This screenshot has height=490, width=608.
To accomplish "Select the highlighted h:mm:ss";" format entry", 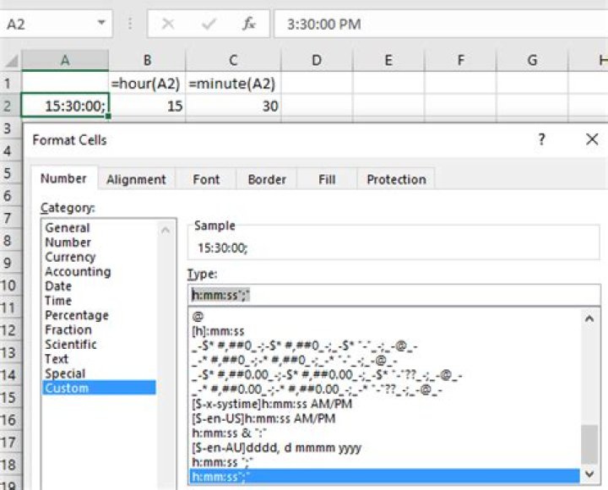I will (385, 476).
